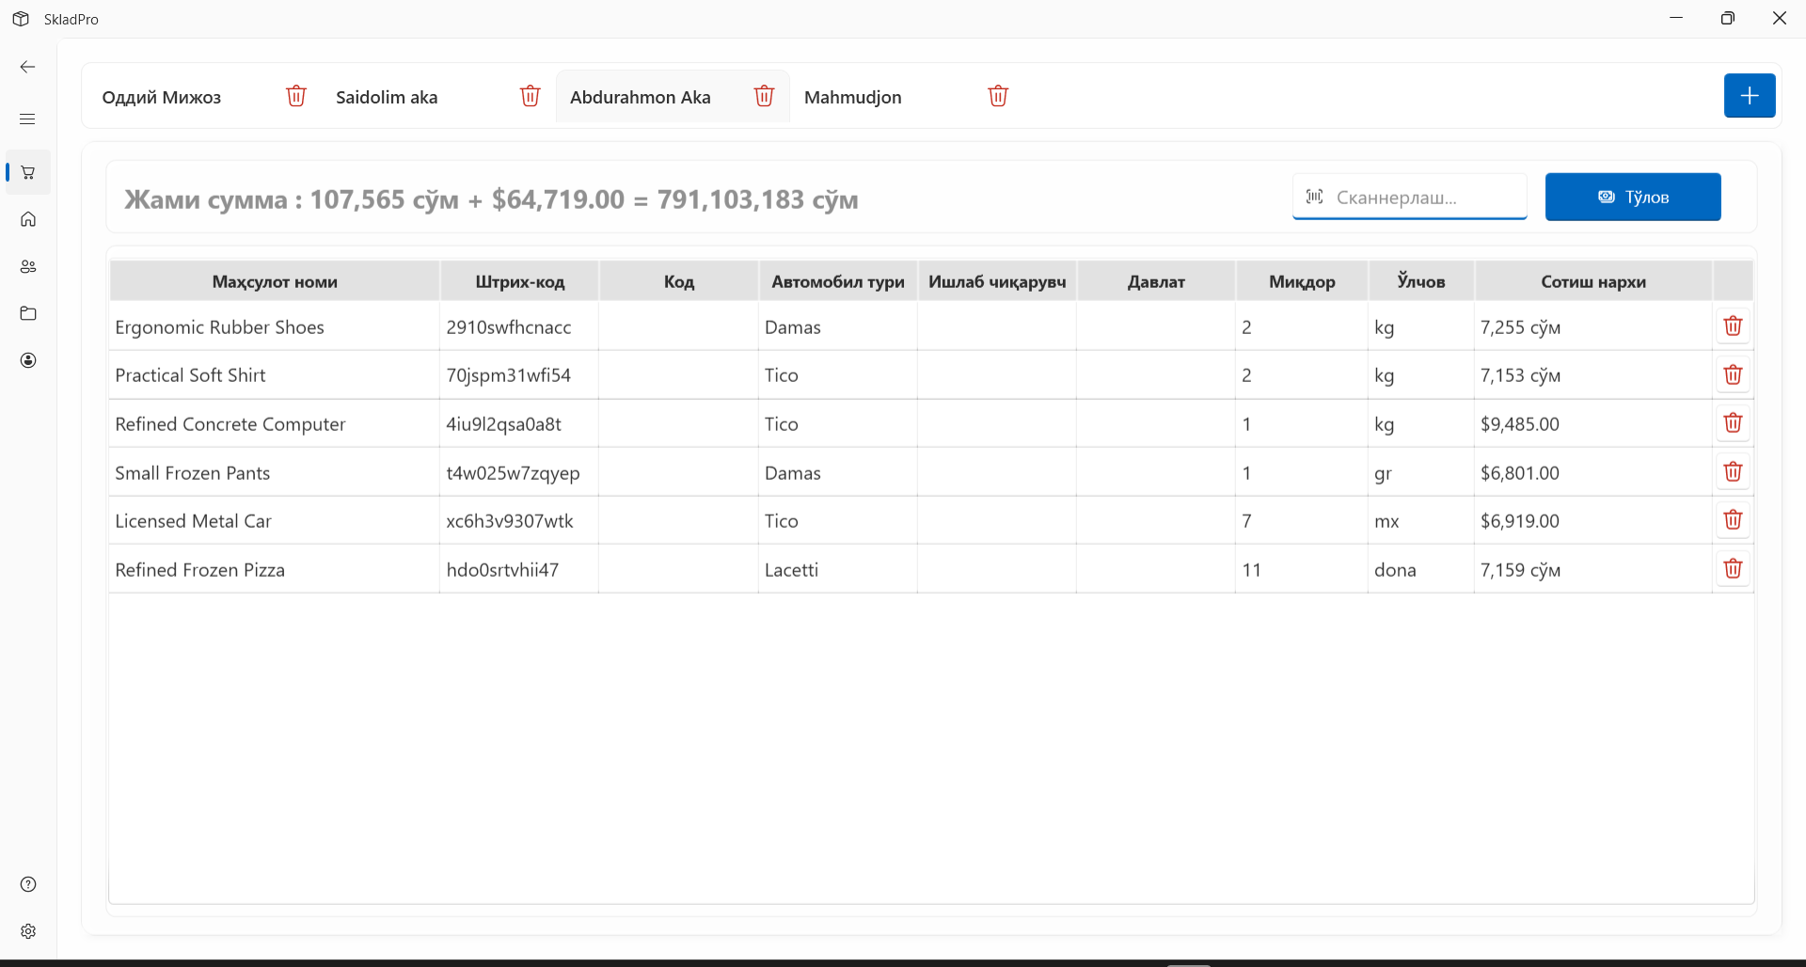Open the folder icon in sidebar
The image size is (1806, 967).
[x=28, y=313]
